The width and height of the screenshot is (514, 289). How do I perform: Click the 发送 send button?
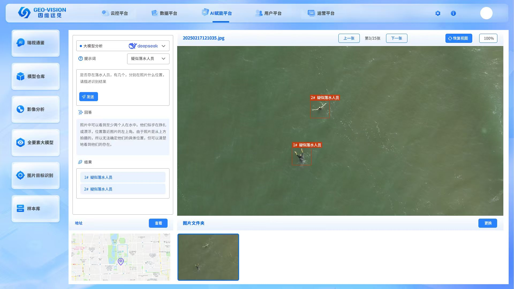88,97
